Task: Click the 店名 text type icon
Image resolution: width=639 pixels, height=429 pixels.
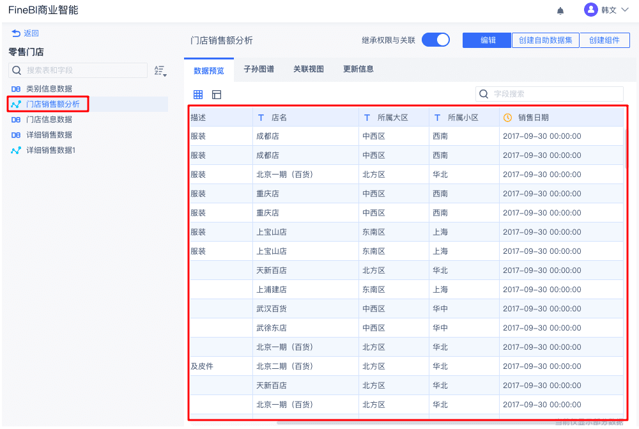Action: (261, 118)
